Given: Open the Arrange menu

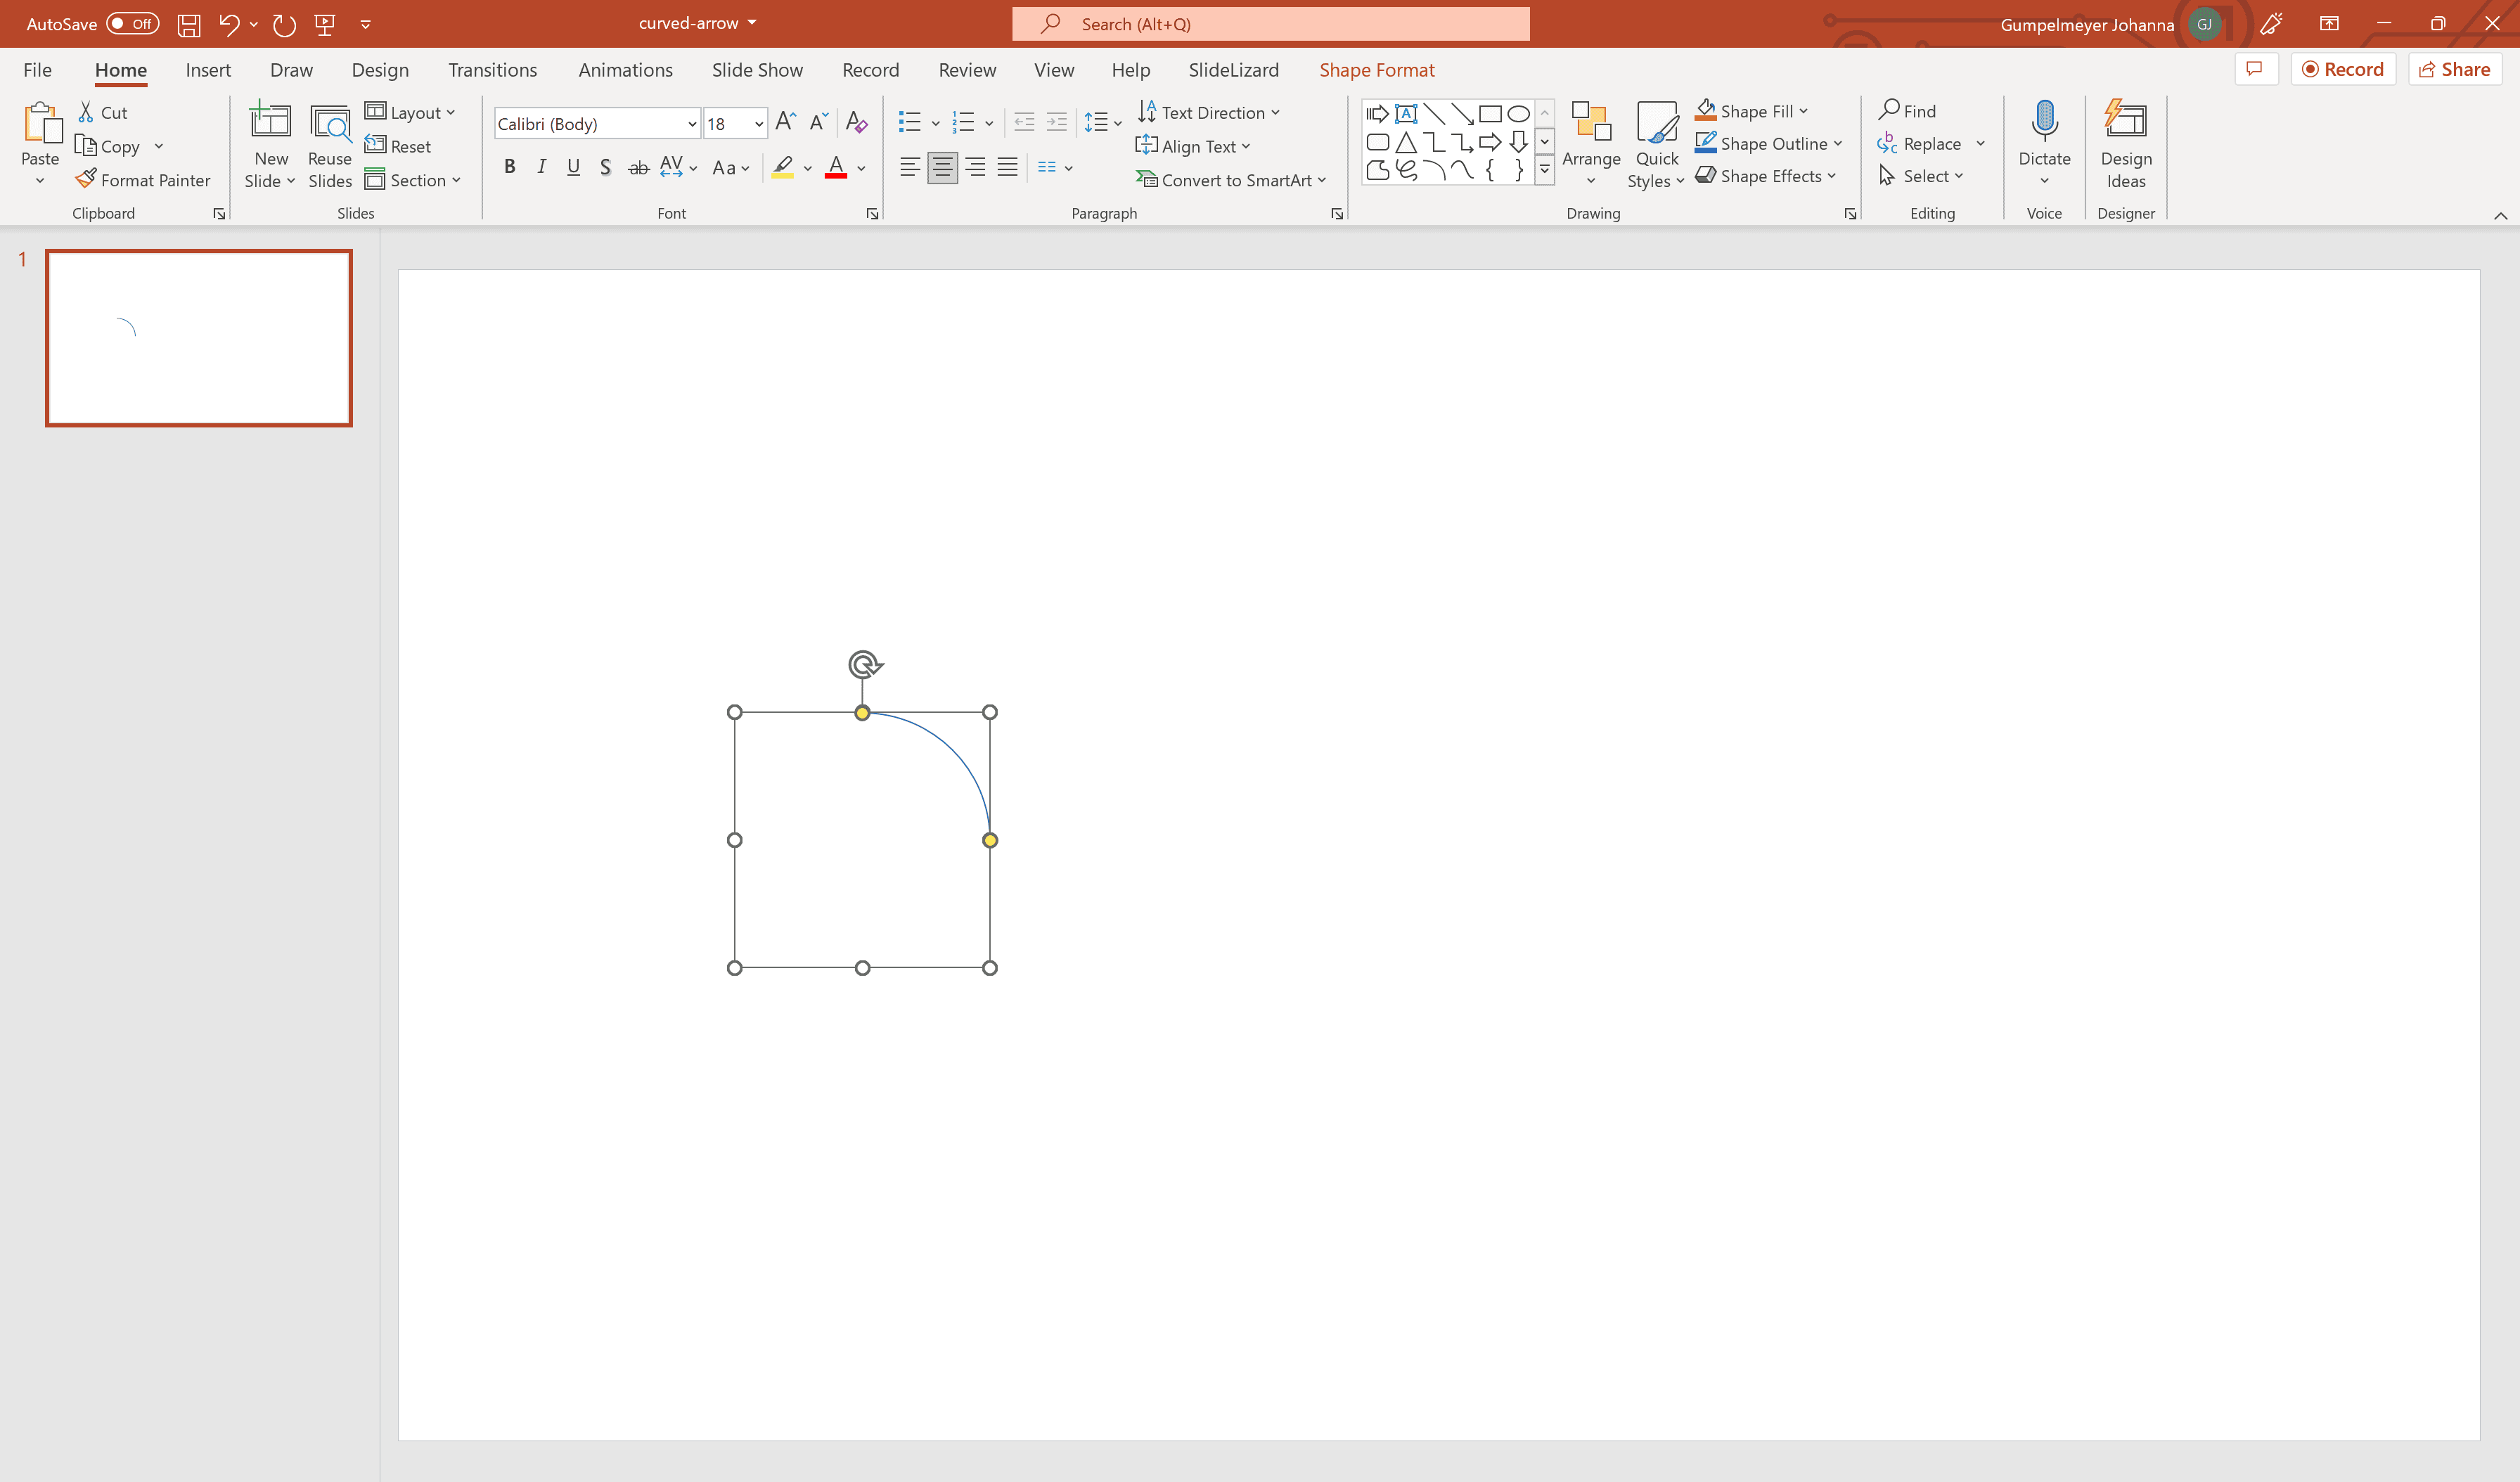Looking at the screenshot, I should (x=1592, y=143).
